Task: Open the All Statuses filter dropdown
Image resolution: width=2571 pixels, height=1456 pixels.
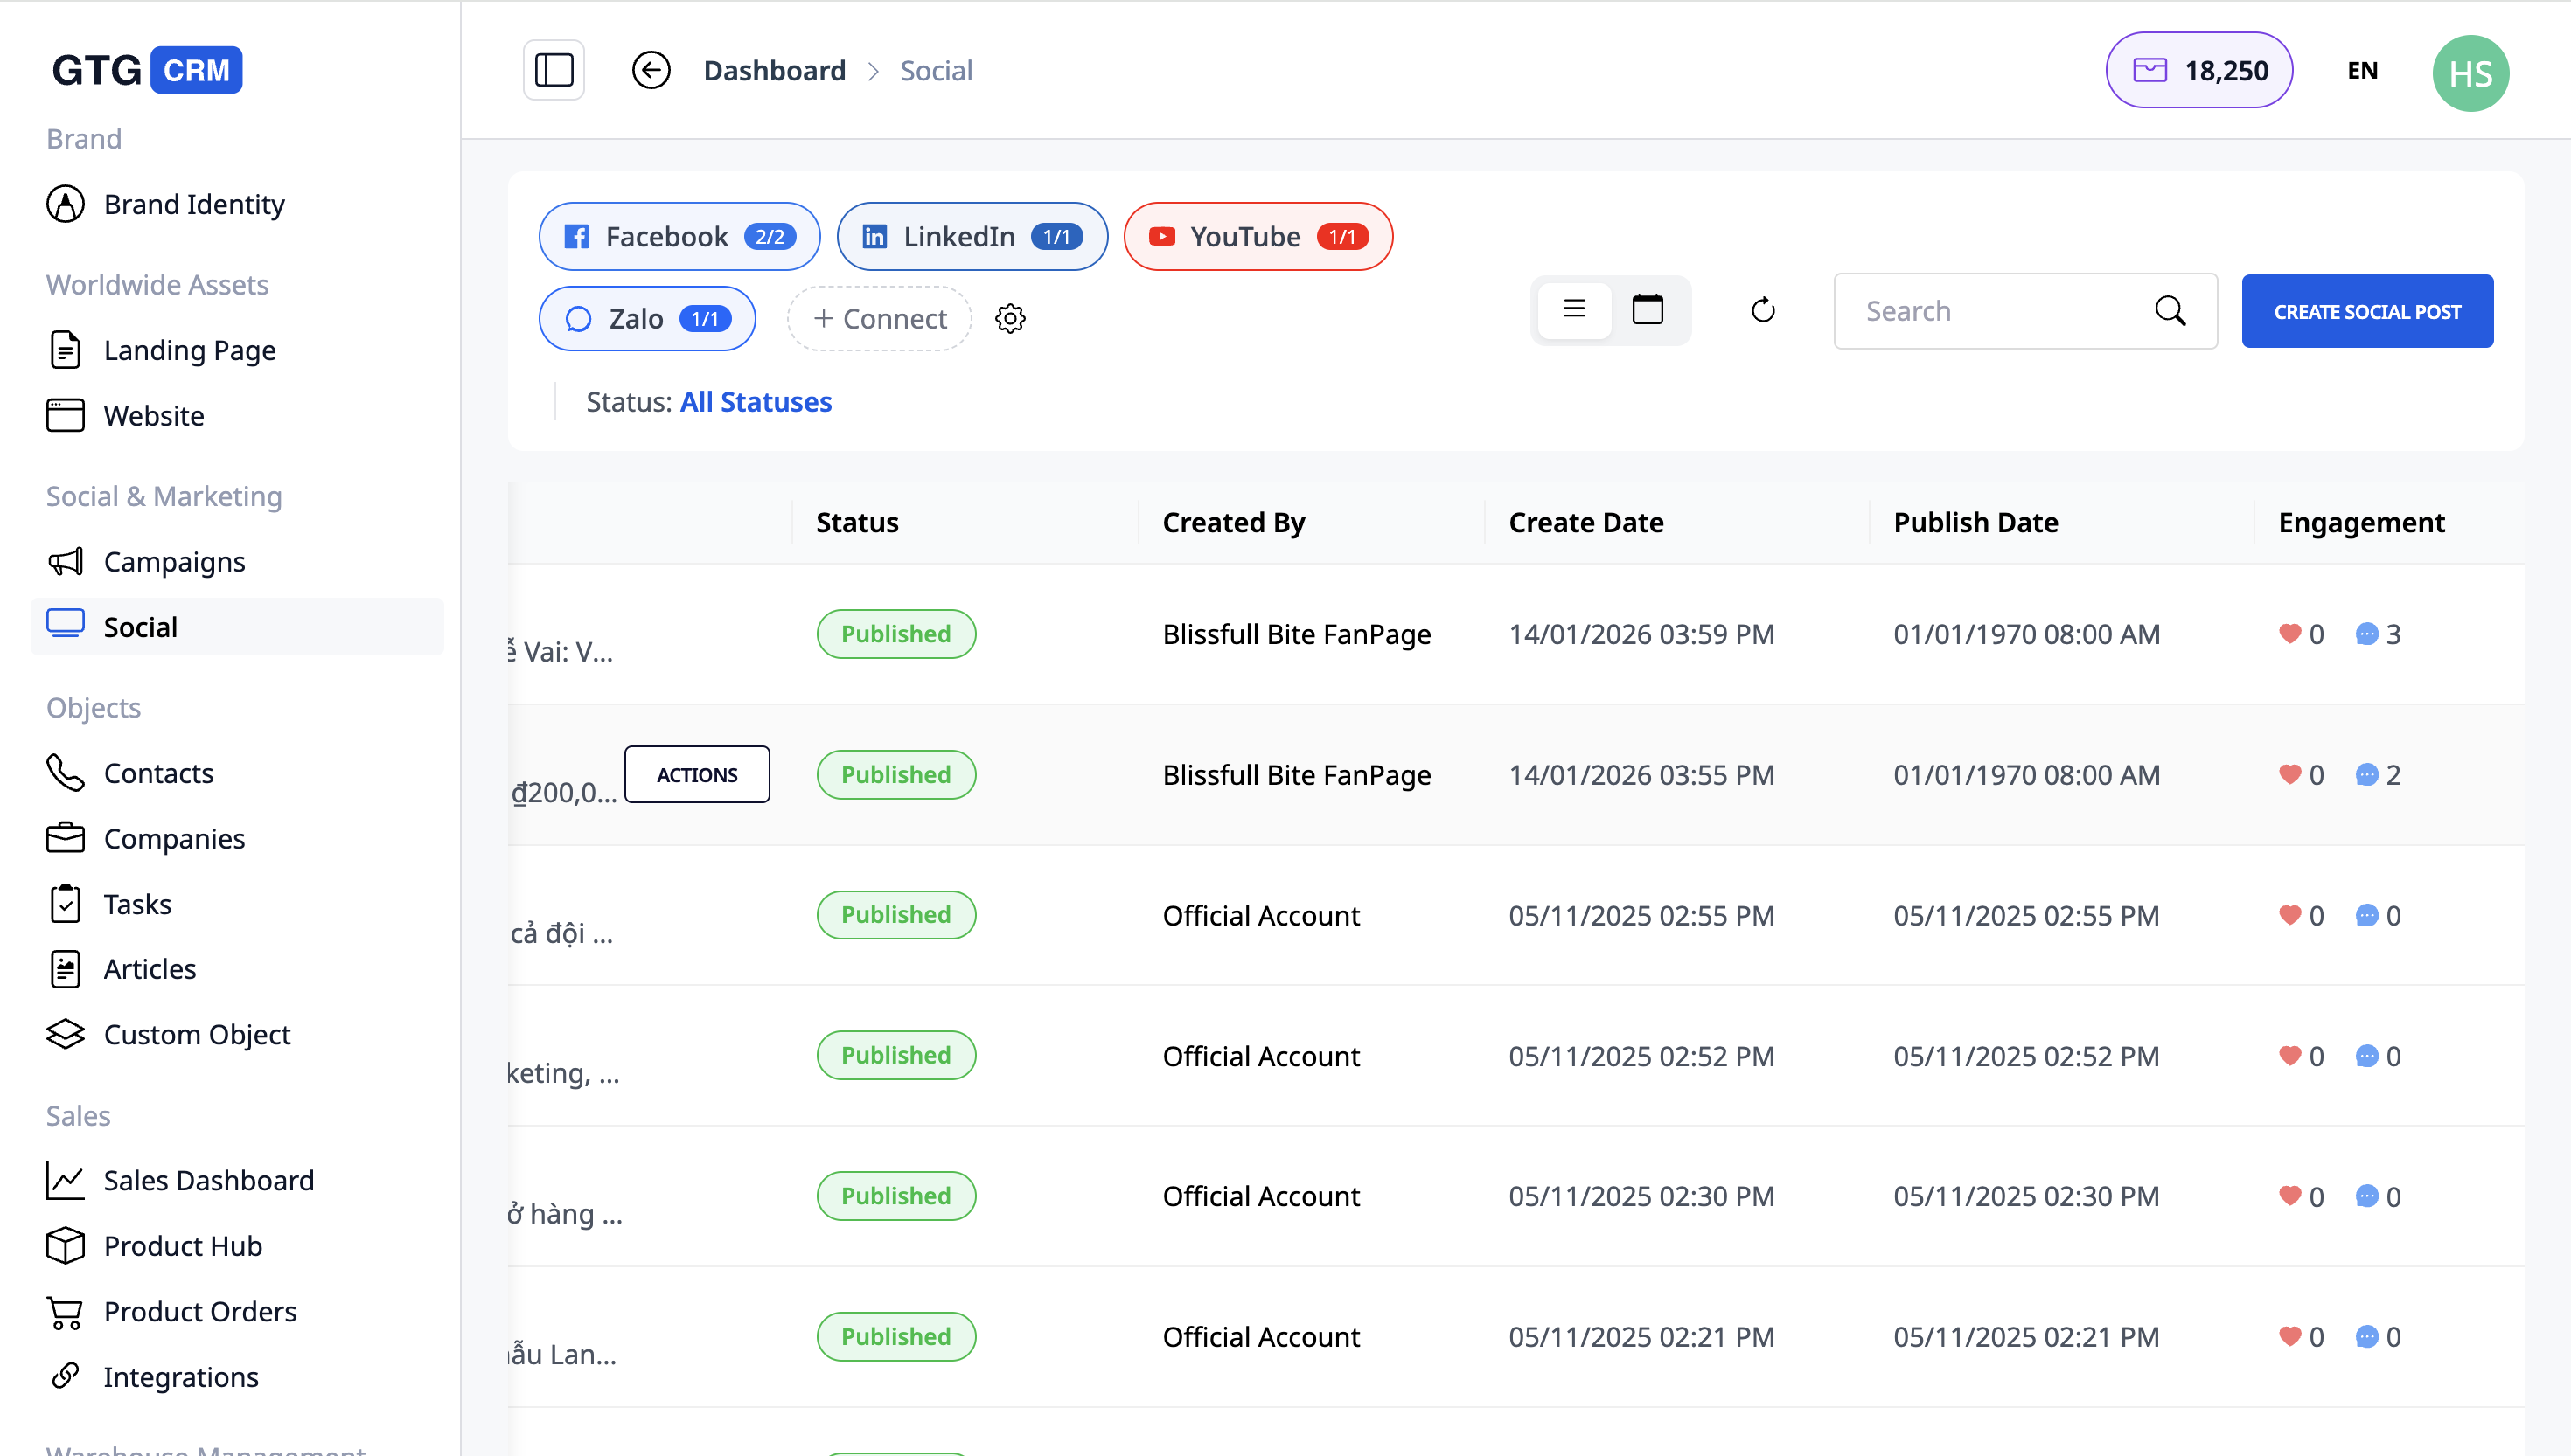Action: coord(756,402)
